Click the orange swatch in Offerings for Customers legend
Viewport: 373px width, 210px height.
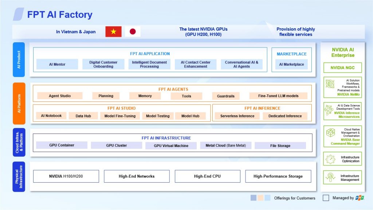pyautogui.click(x=261, y=198)
